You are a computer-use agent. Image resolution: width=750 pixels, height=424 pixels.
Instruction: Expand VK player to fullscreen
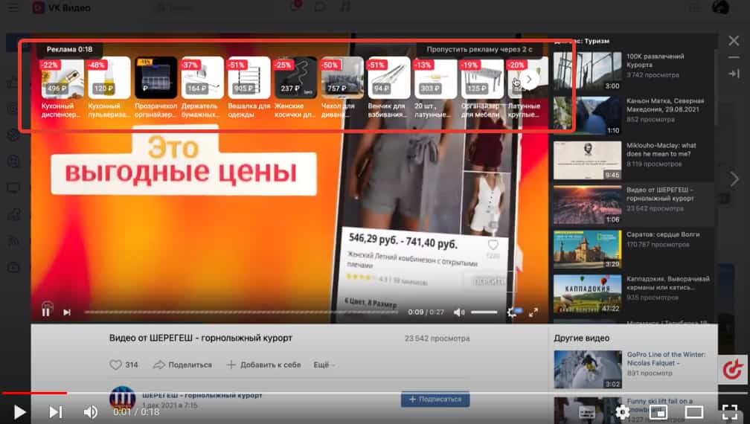533,312
